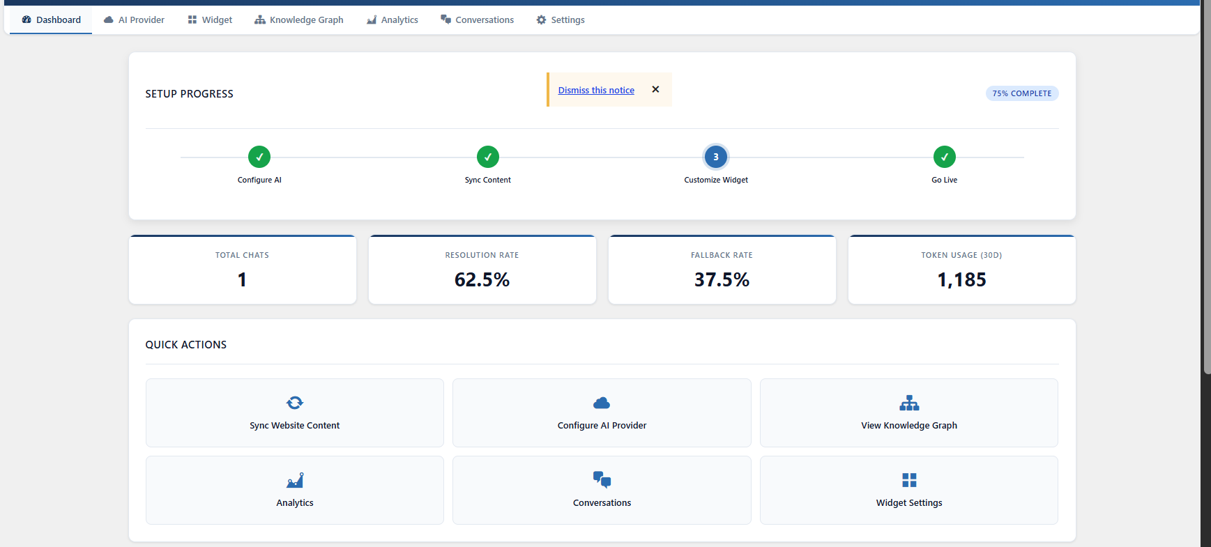Click the TOTAL CHATS label
The height and width of the screenshot is (547, 1211).
point(242,255)
